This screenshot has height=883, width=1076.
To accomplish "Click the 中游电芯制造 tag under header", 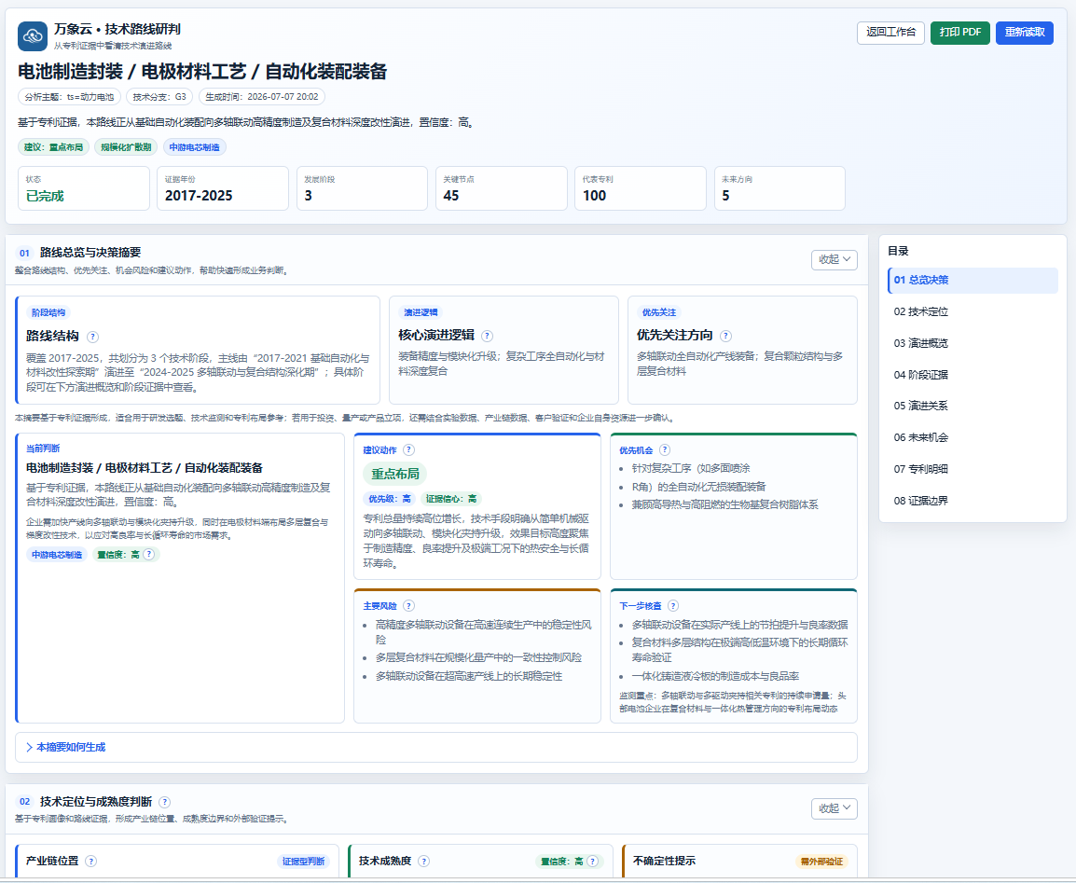I will (195, 146).
